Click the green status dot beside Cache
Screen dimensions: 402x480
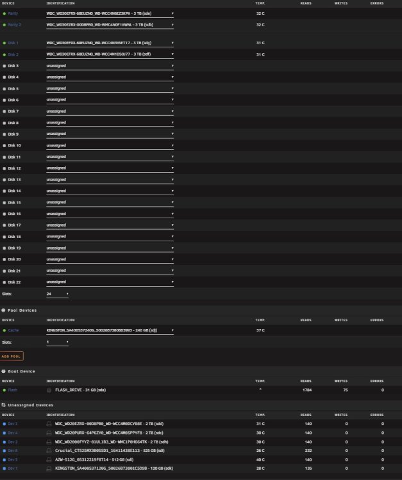pos(4,330)
